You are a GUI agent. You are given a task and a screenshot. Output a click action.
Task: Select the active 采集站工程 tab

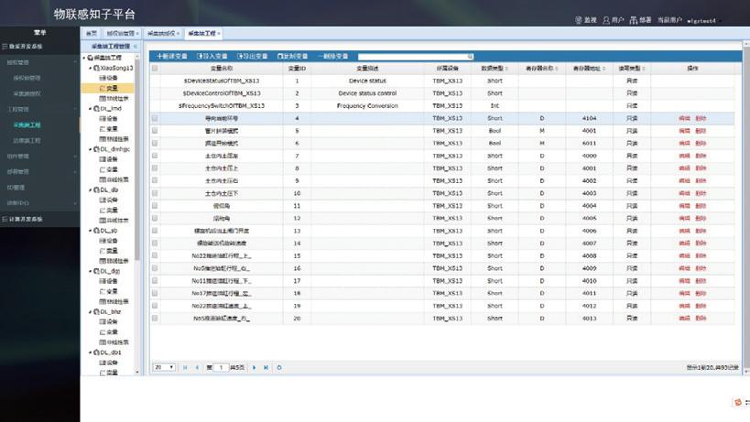(204, 34)
